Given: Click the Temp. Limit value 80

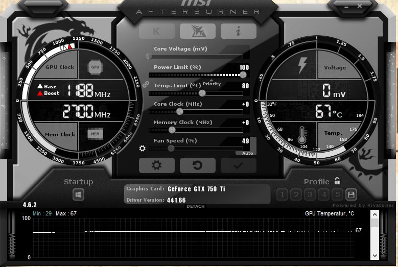Looking at the screenshot, I should 245,86.
